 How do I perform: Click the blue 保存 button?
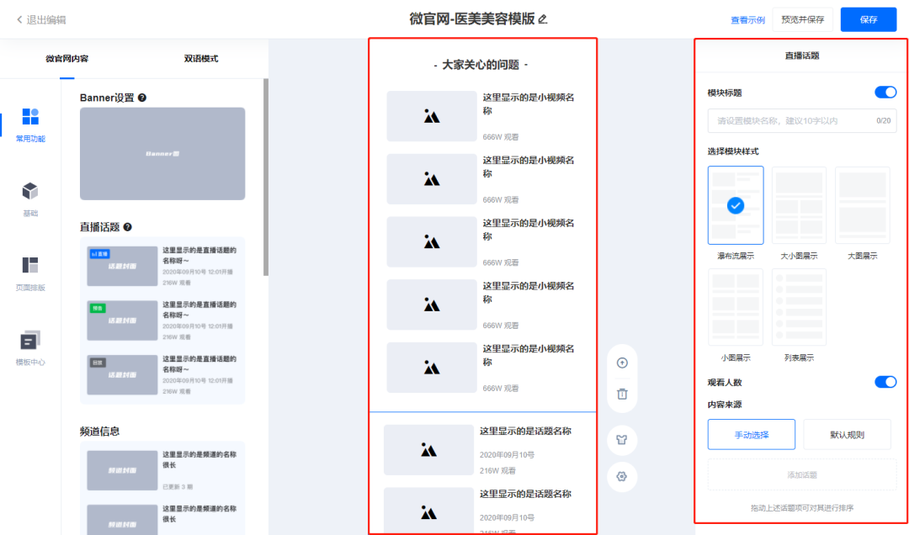(868, 19)
